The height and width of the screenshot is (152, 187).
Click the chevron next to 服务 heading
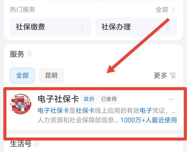click(29, 54)
